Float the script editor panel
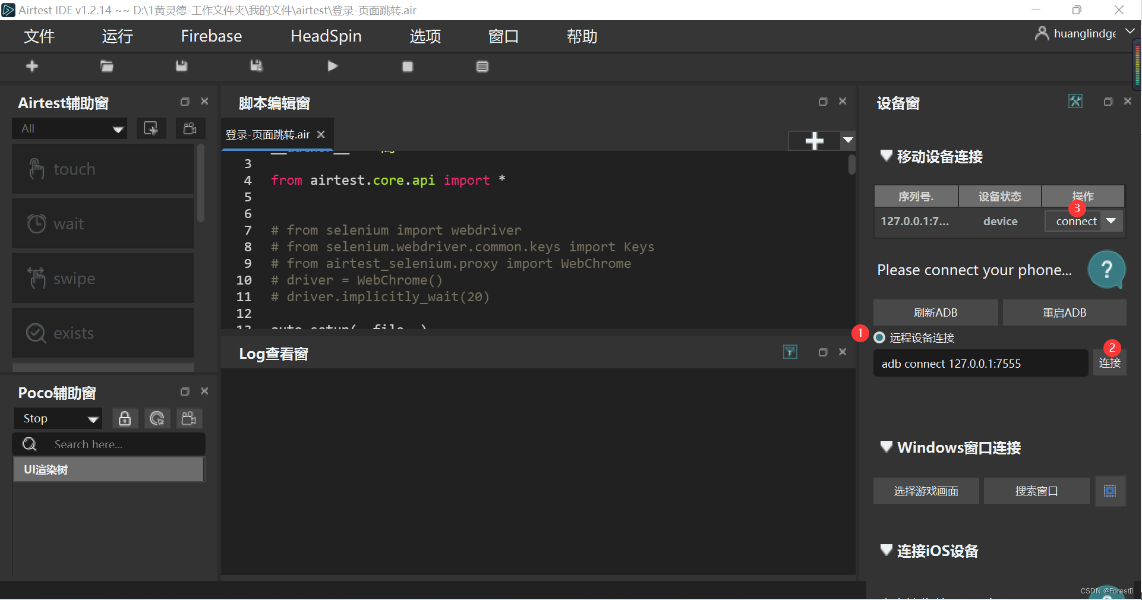The width and height of the screenshot is (1142, 600). tap(823, 102)
